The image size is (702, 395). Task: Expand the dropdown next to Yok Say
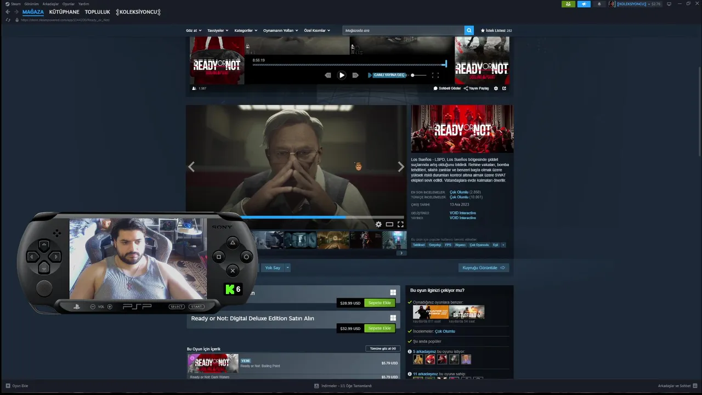point(287,268)
